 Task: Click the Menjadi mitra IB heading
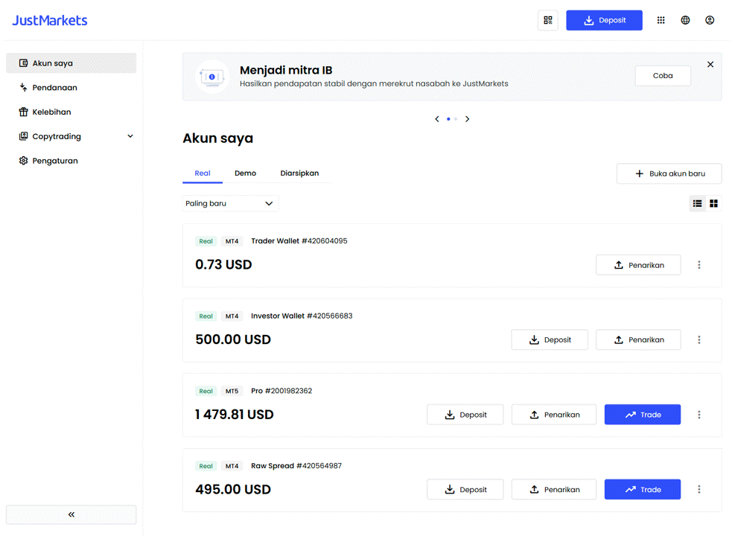286,70
